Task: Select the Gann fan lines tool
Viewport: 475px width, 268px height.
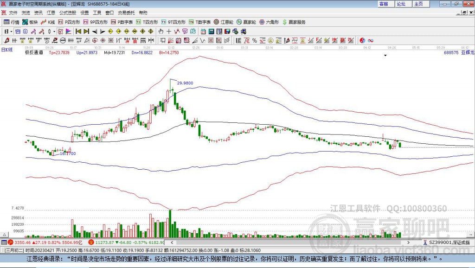Action: pos(171,41)
